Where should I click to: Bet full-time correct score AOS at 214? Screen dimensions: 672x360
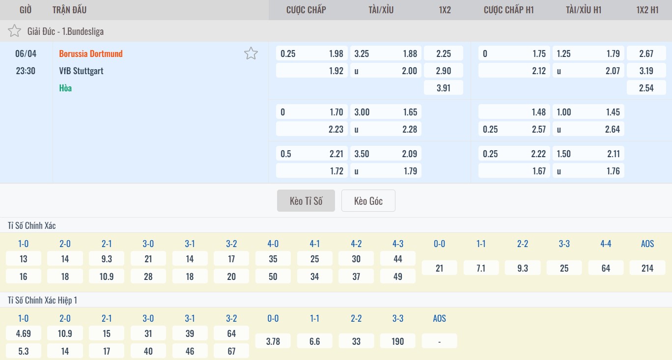tap(647, 268)
